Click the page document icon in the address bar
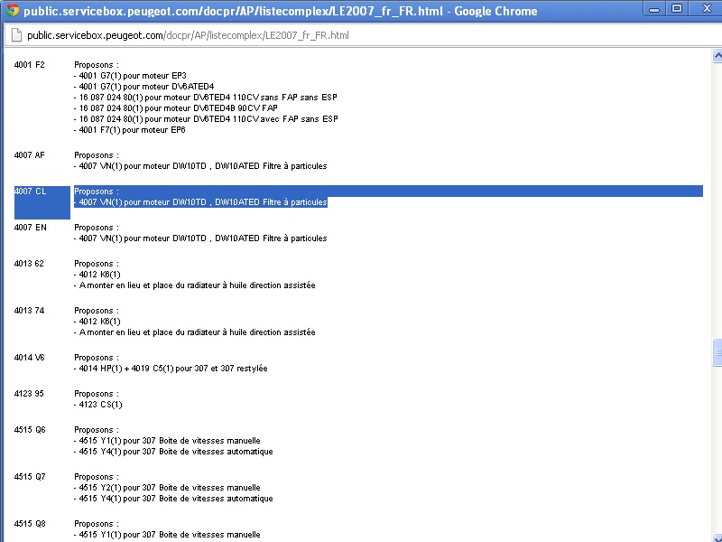 (16, 35)
